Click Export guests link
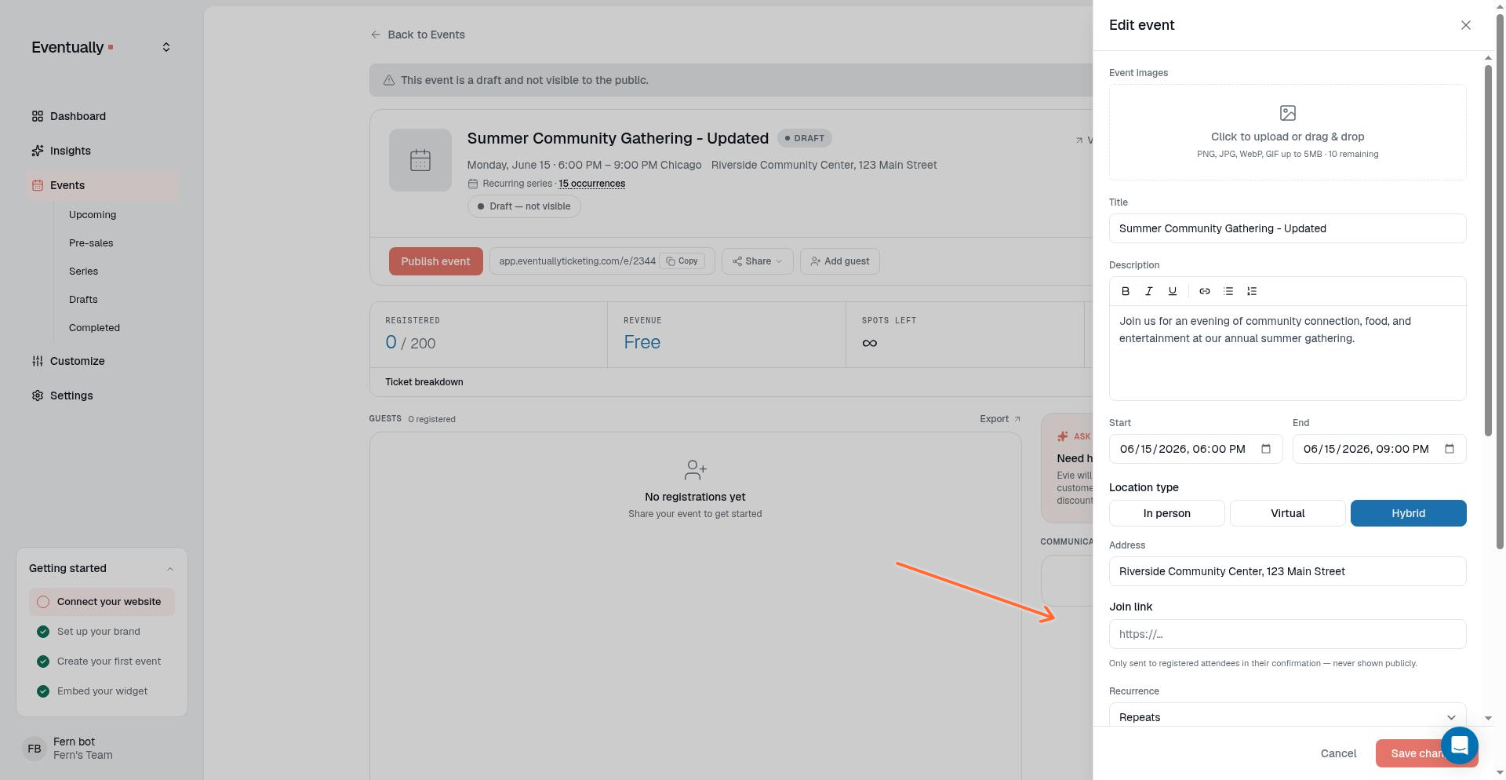 click(x=1000, y=419)
